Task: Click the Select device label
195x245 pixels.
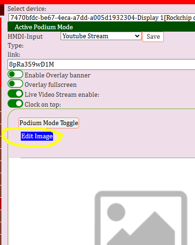Action: click(x=27, y=8)
